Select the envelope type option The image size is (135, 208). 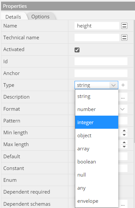point(97,201)
